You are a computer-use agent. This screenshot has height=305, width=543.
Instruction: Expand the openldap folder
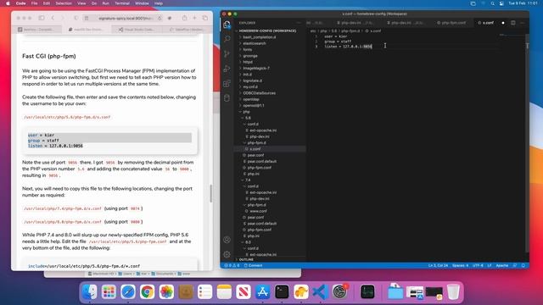coord(251,99)
